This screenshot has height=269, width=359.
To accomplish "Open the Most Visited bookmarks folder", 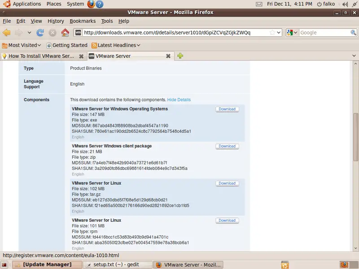I will 22,45.
